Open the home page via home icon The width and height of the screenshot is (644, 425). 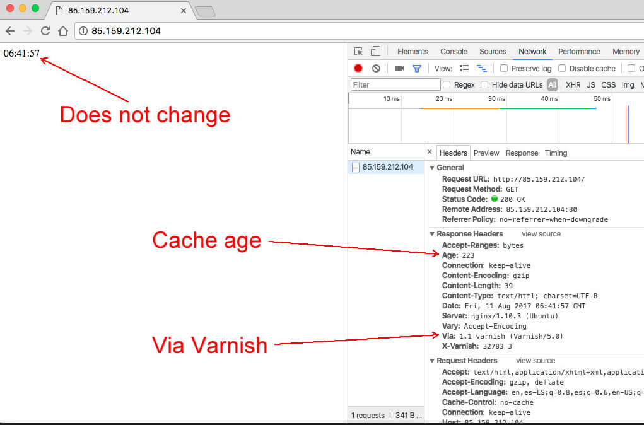[63, 31]
